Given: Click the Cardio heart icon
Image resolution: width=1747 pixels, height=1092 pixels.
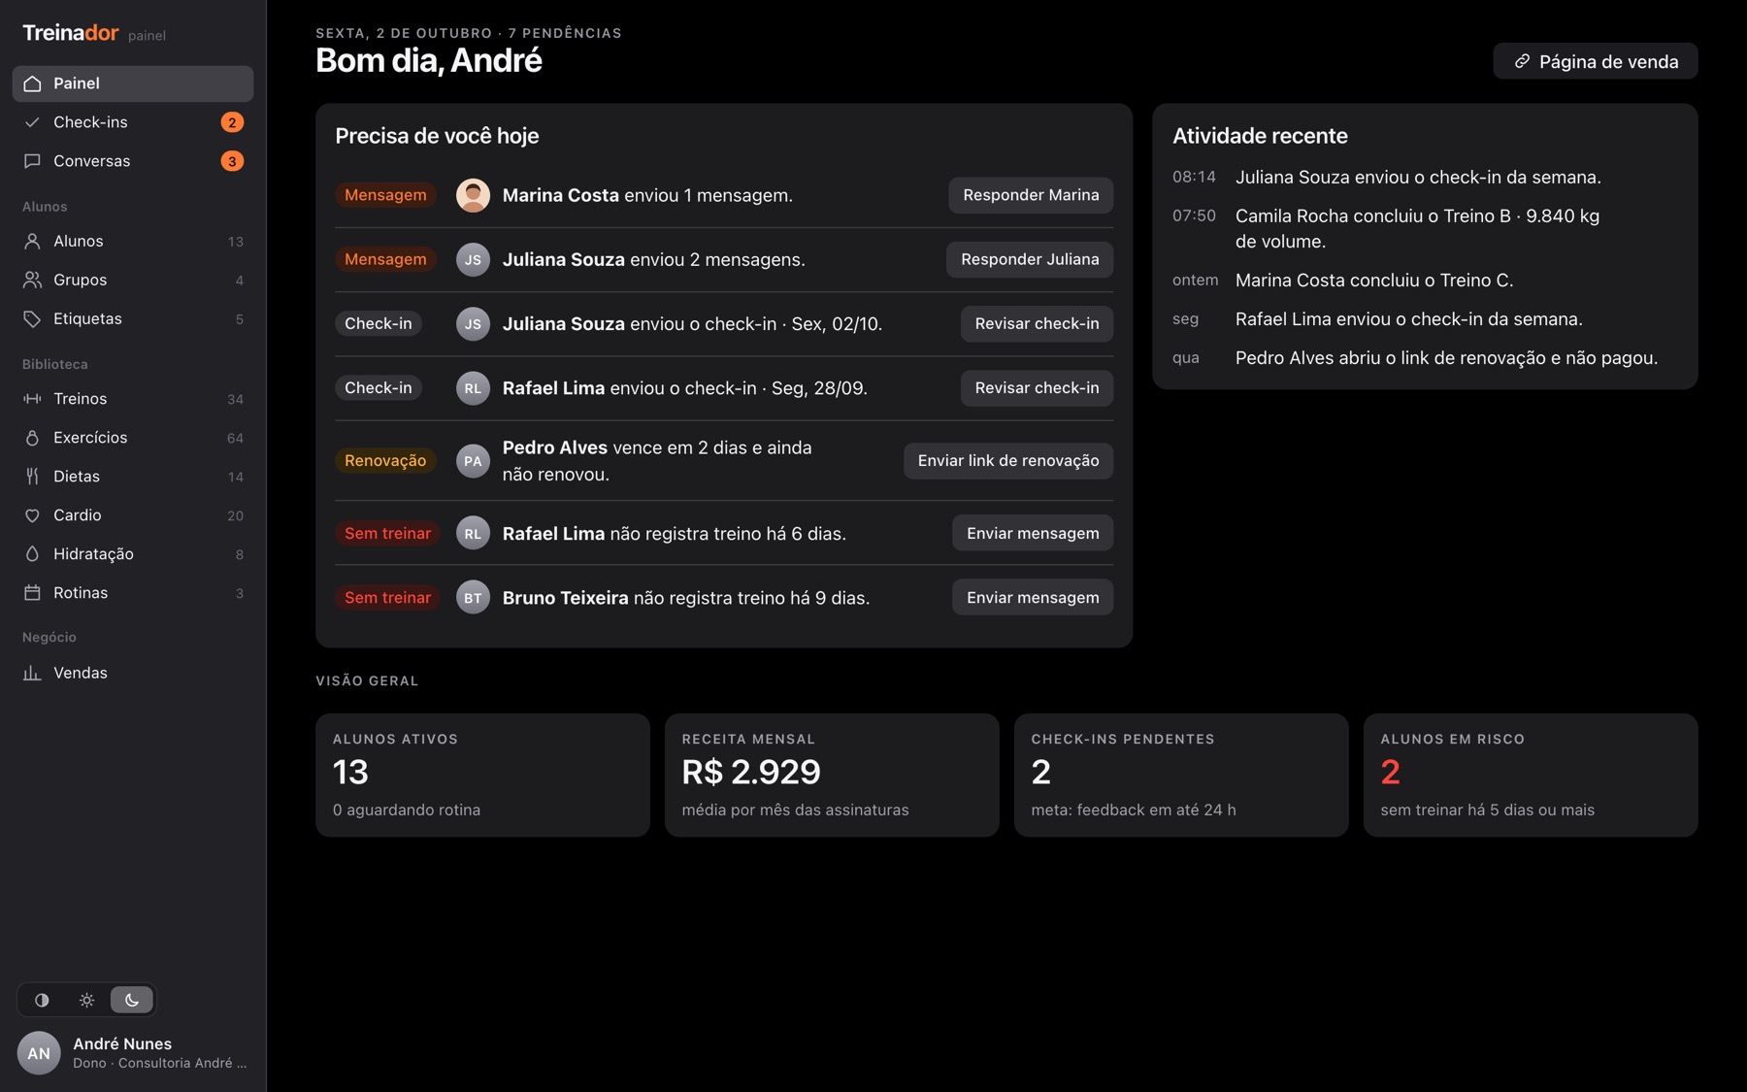Looking at the screenshot, I should pyautogui.click(x=32, y=515).
